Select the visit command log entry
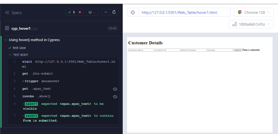Viewport: 278px width, 134px height. point(63,64)
